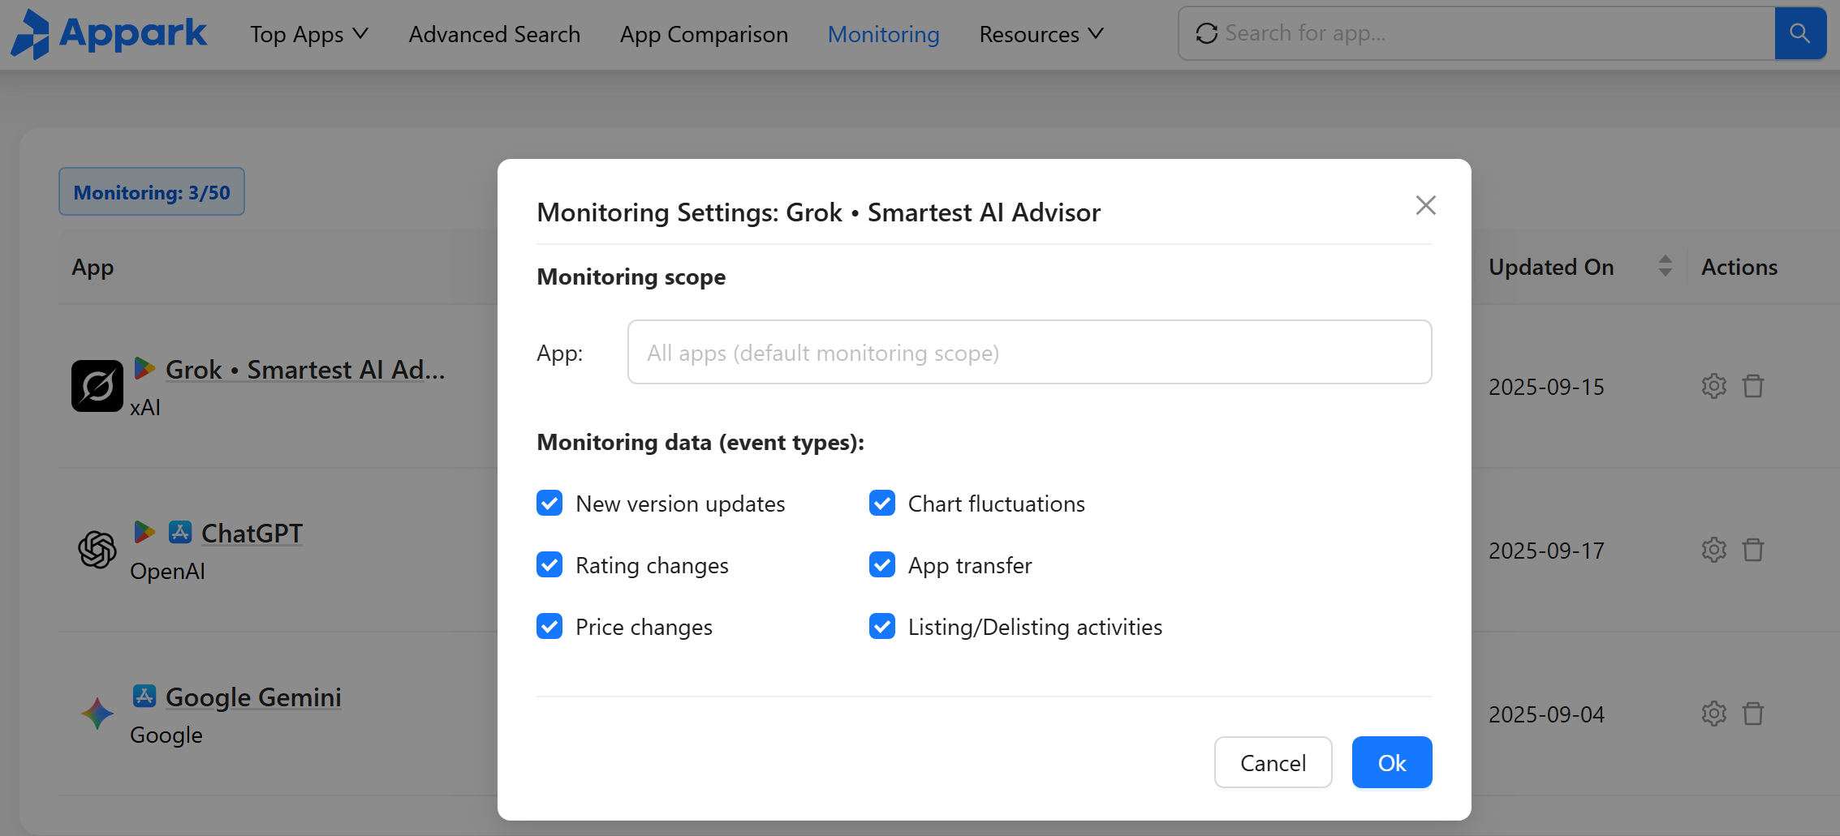The height and width of the screenshot is (836, 1840).
Task: Sort by Updated On column
Action: click(x=1664, y=266)
